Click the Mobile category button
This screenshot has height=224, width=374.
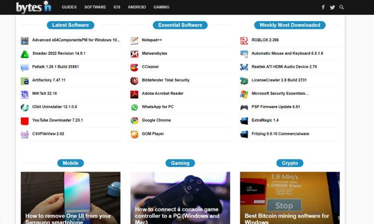pyautogui.click(x=71, y=163)
